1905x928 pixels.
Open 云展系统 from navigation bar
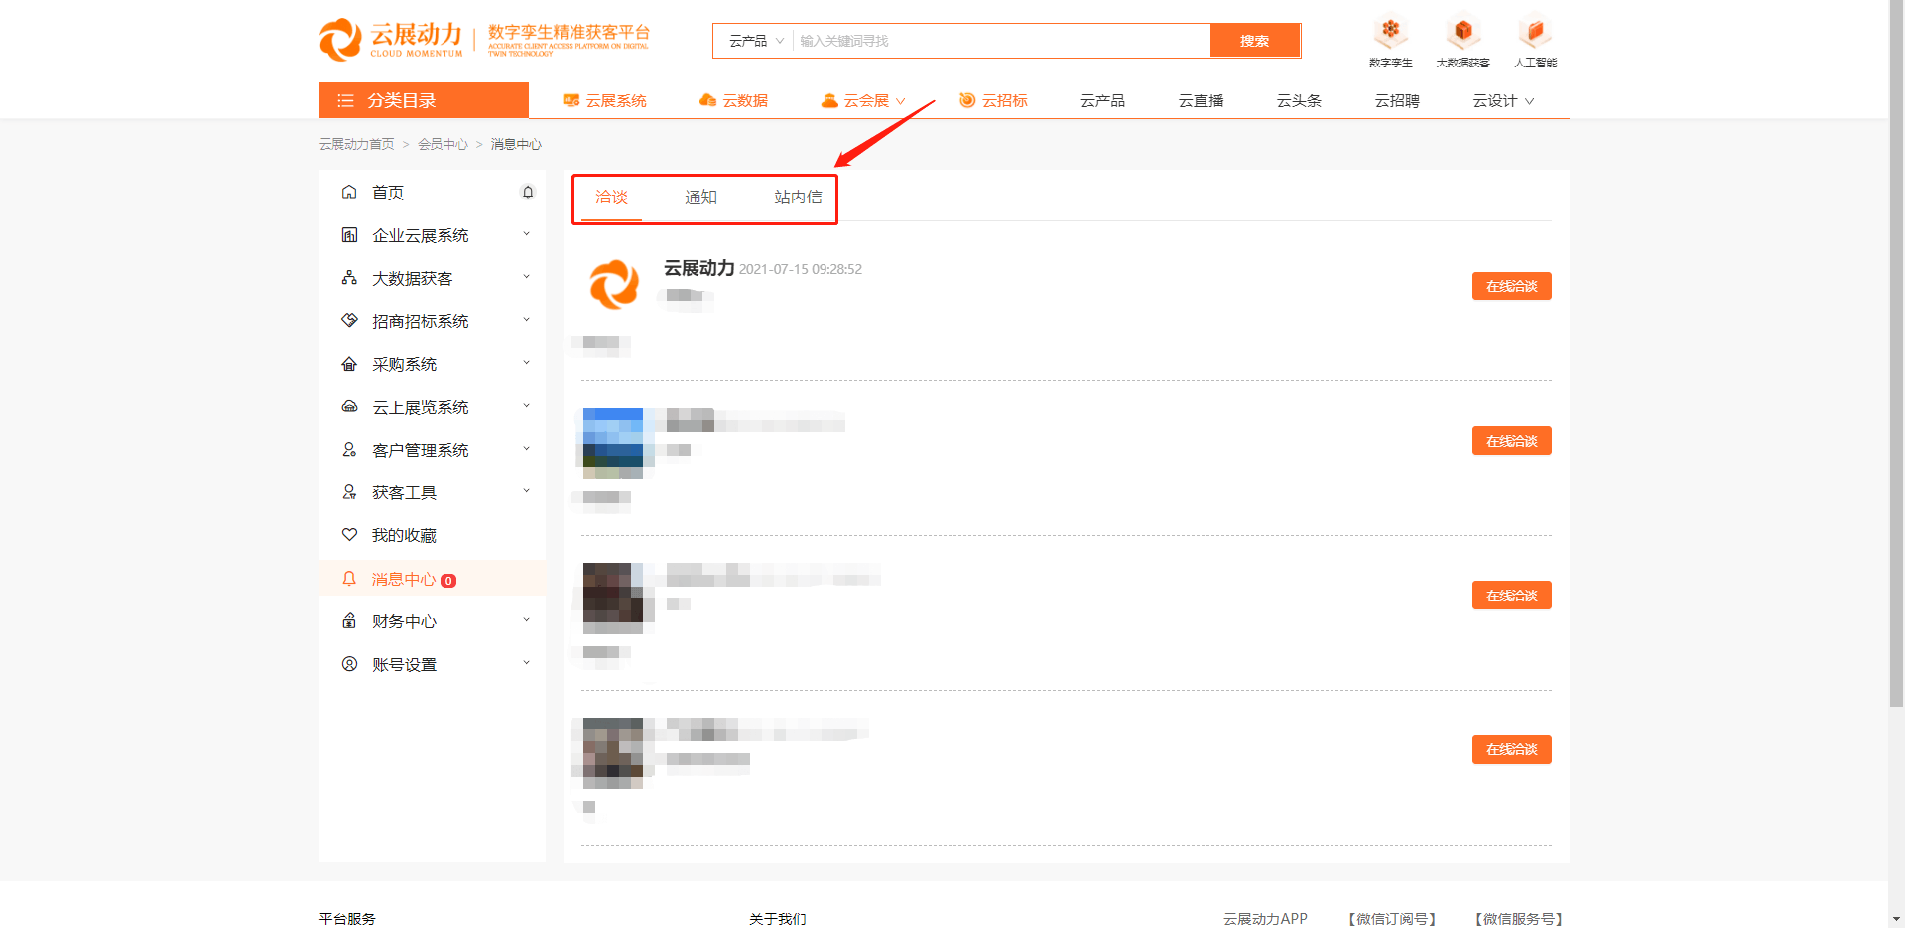point(604,101)
